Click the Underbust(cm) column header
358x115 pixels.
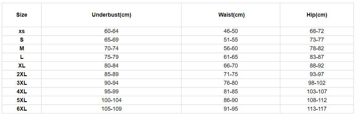tap(111, 15)
